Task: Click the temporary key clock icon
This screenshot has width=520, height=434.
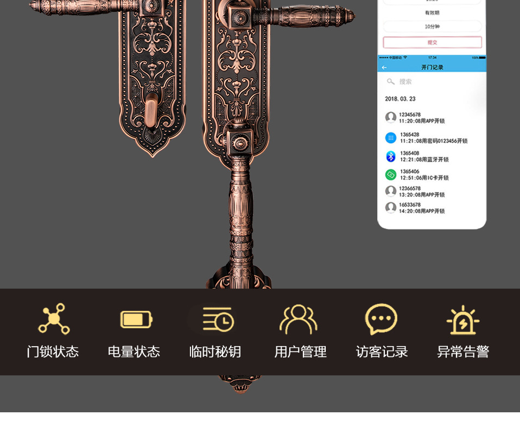Action: pyautogui.click(x=218, y=319)
